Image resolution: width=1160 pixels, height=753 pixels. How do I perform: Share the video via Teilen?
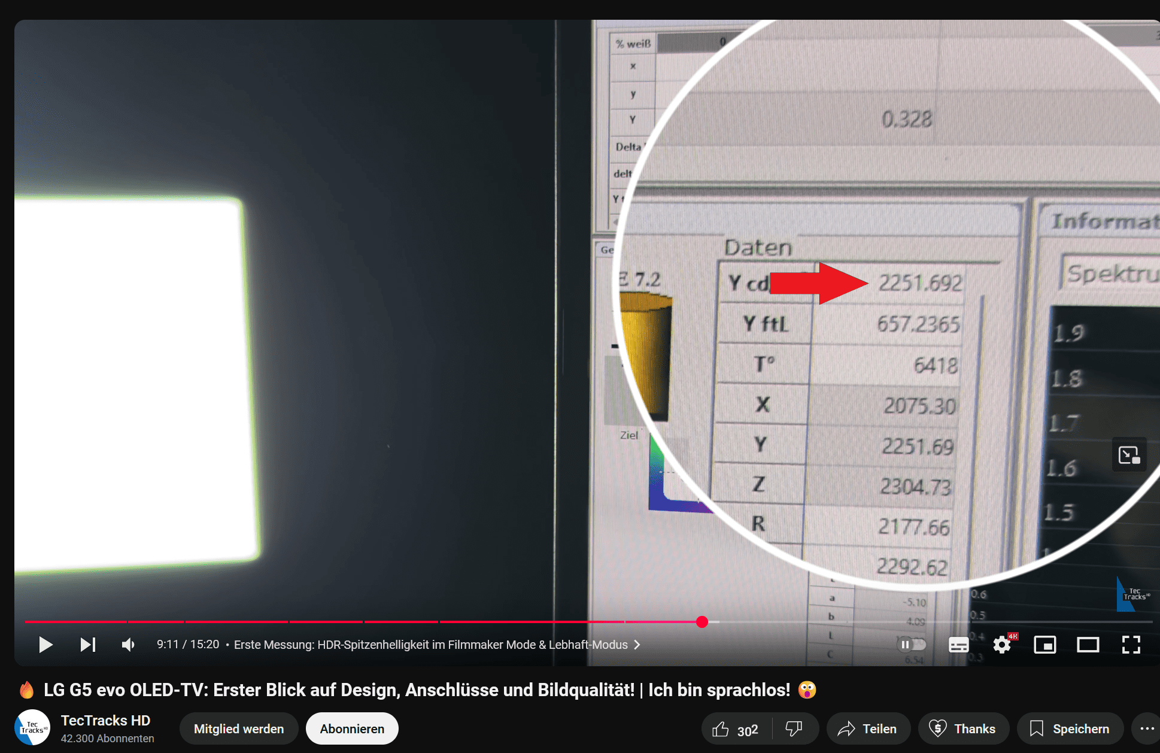[x=868, y=729]
